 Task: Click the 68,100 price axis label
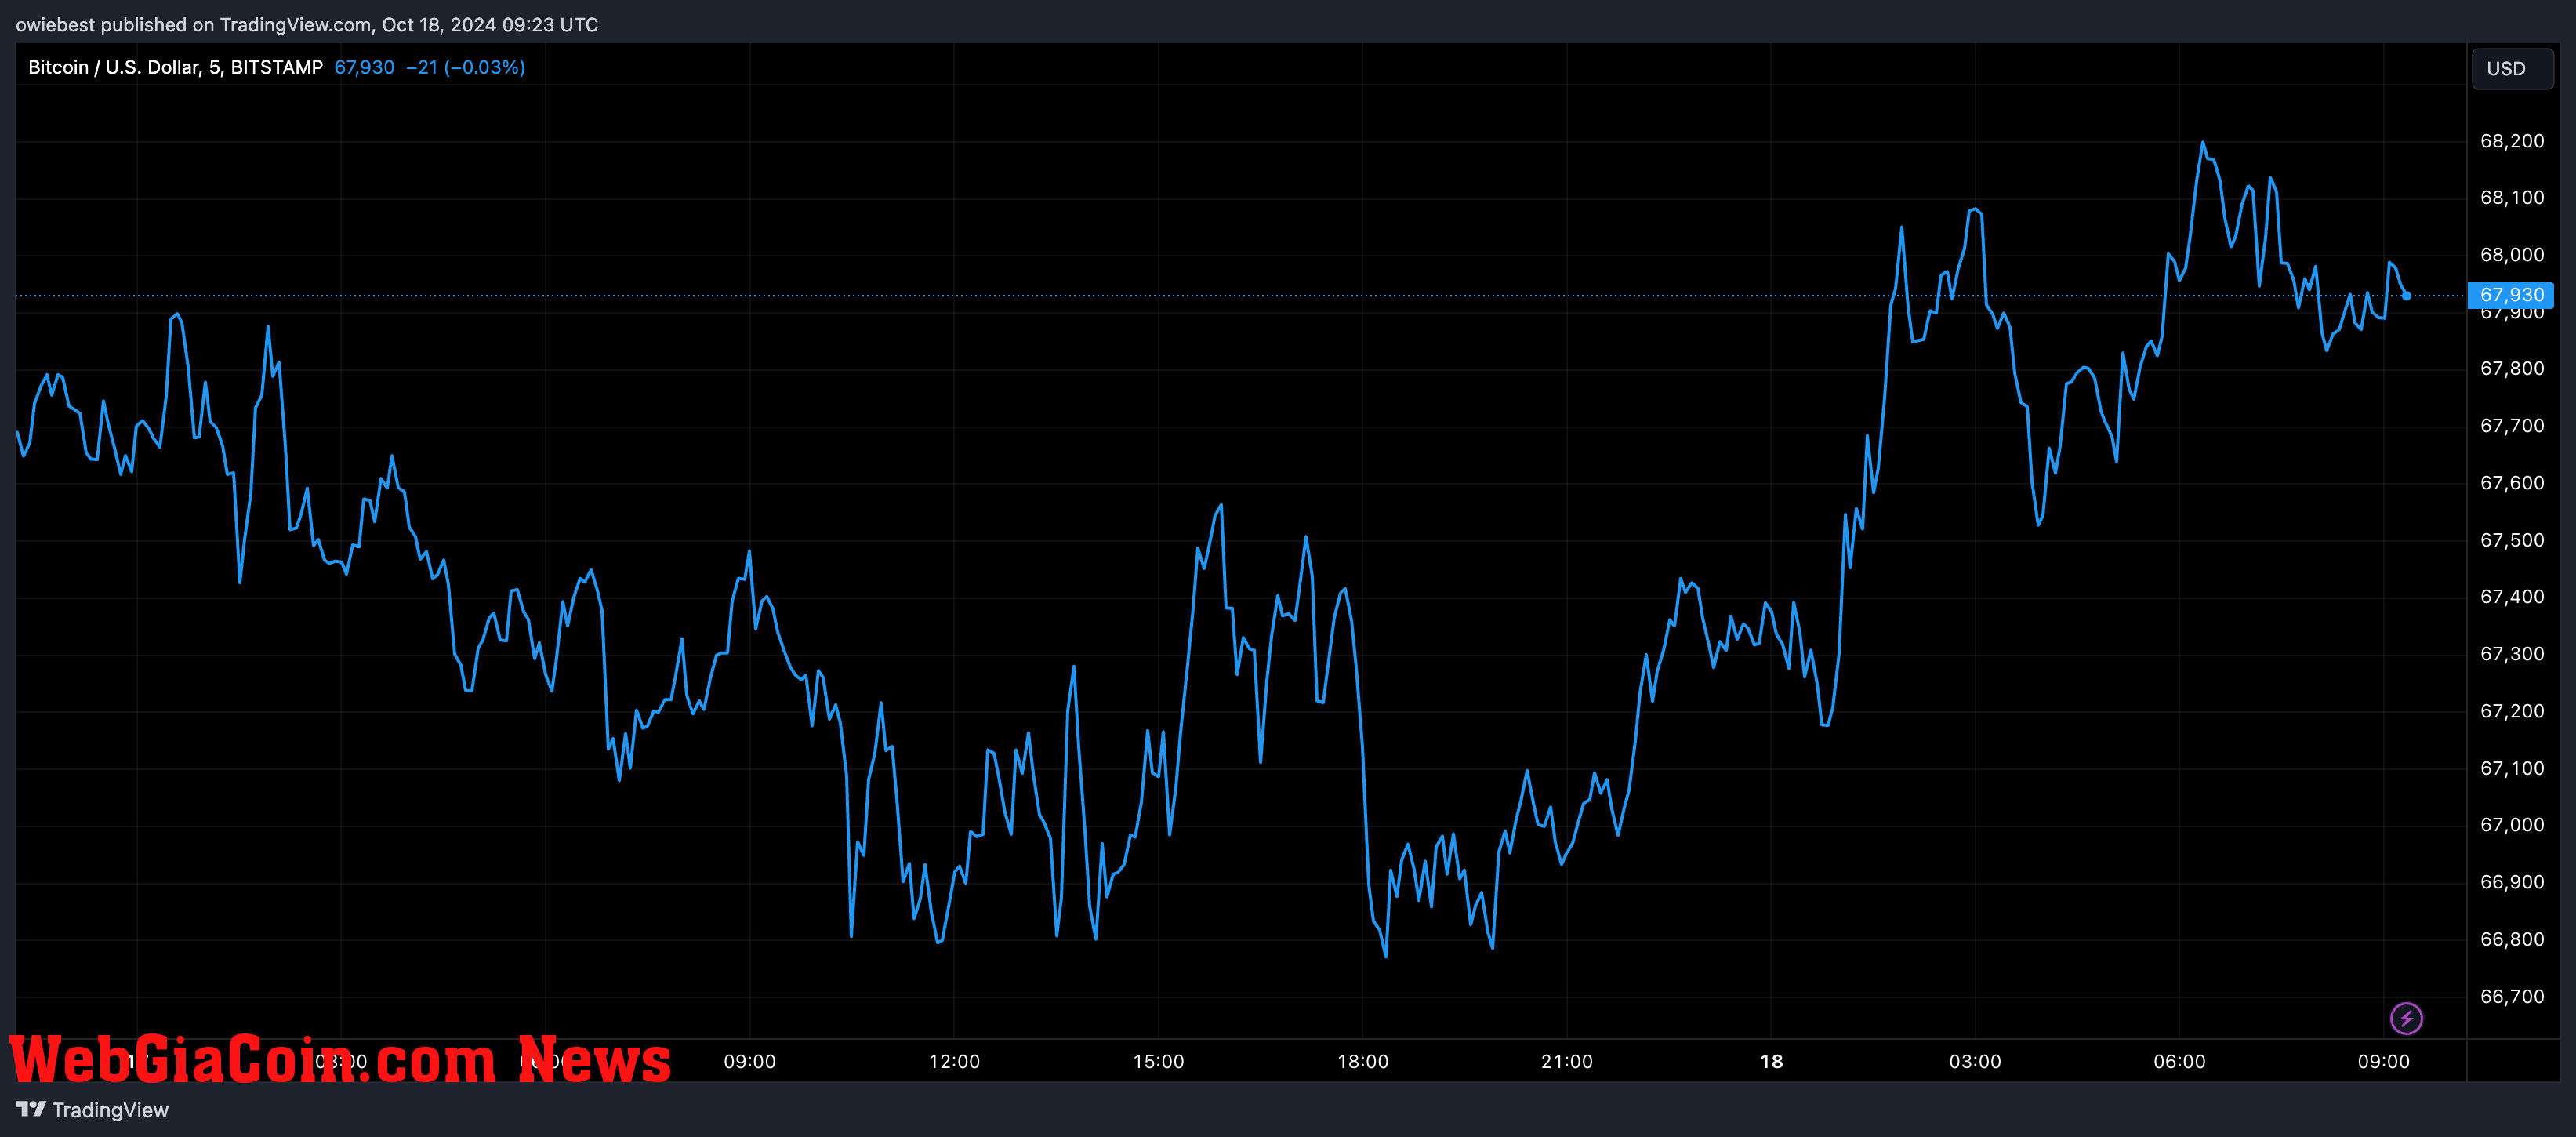pyautogui.click(x=2512, y=198)
